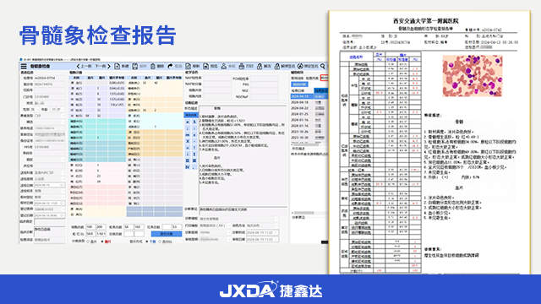541x304 pixels.
Task: Open the hamburger menu beside 骨髓象检查
Action: pyautogui.click(x=24, y=66)
